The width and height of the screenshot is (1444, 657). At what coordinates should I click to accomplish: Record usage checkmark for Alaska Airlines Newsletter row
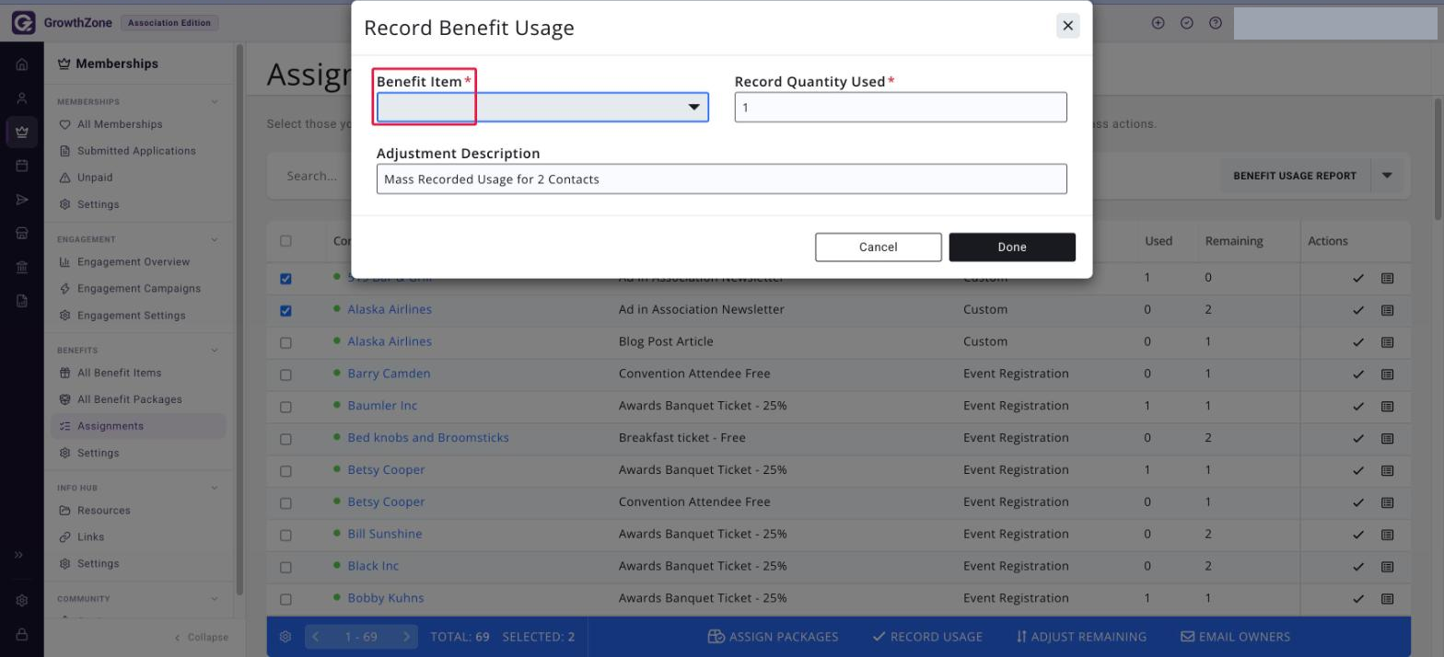click(1358, 310)
